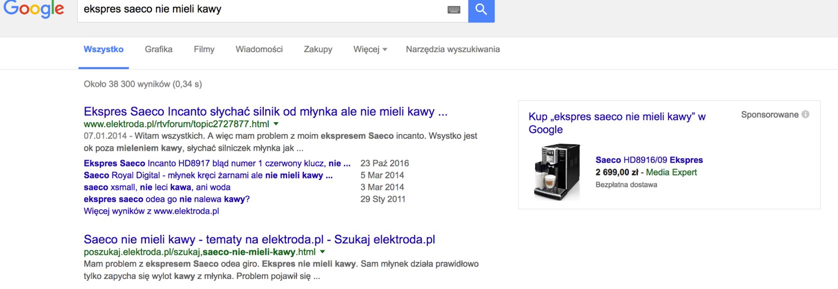Click the poszukaj.elektroda.pl green URL

[x=199, y=252]
